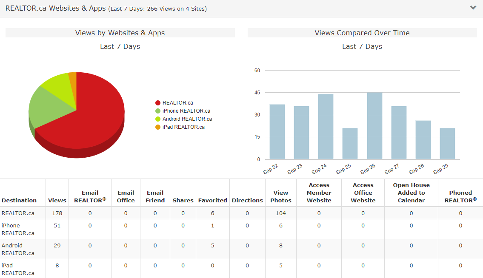Click the green iPhone REALTOR.ca legend dot
Image resolution: width=483 pixels, height=278 pixels.
[158, 111]
